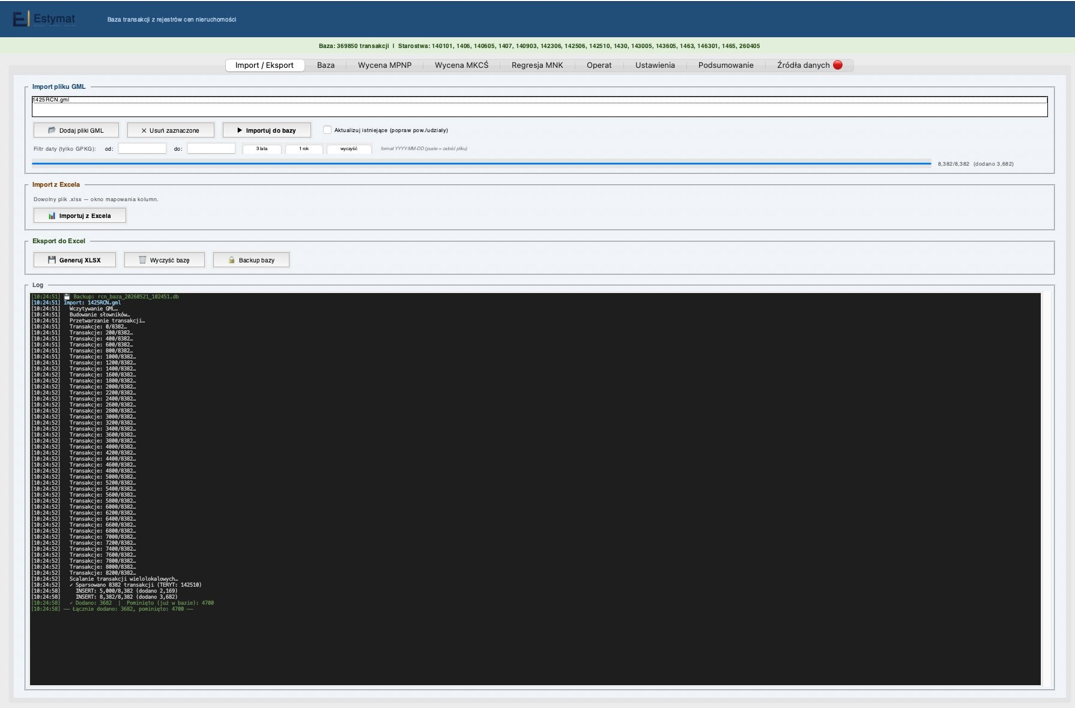Click the 'do' date input field
This screenshot has width=1075, height=708.
211,148
